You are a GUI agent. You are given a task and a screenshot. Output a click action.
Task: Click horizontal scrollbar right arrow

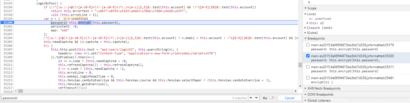[x=296, y=91]
